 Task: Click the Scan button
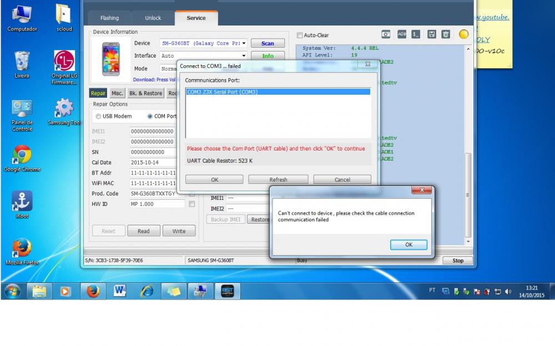click(268, 43)
